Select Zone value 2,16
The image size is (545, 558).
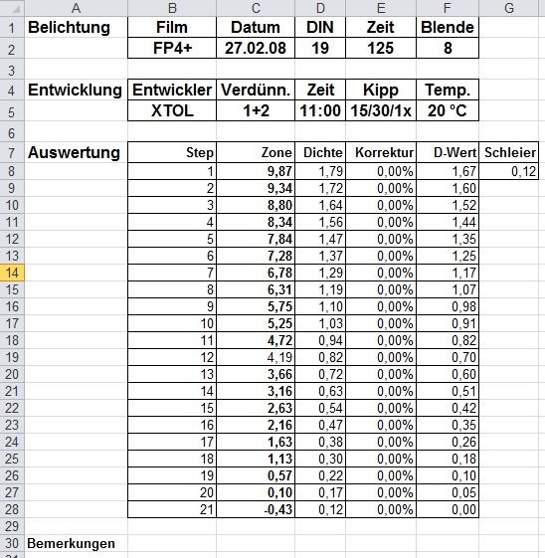pyautogui.click(x=256, y=425)
